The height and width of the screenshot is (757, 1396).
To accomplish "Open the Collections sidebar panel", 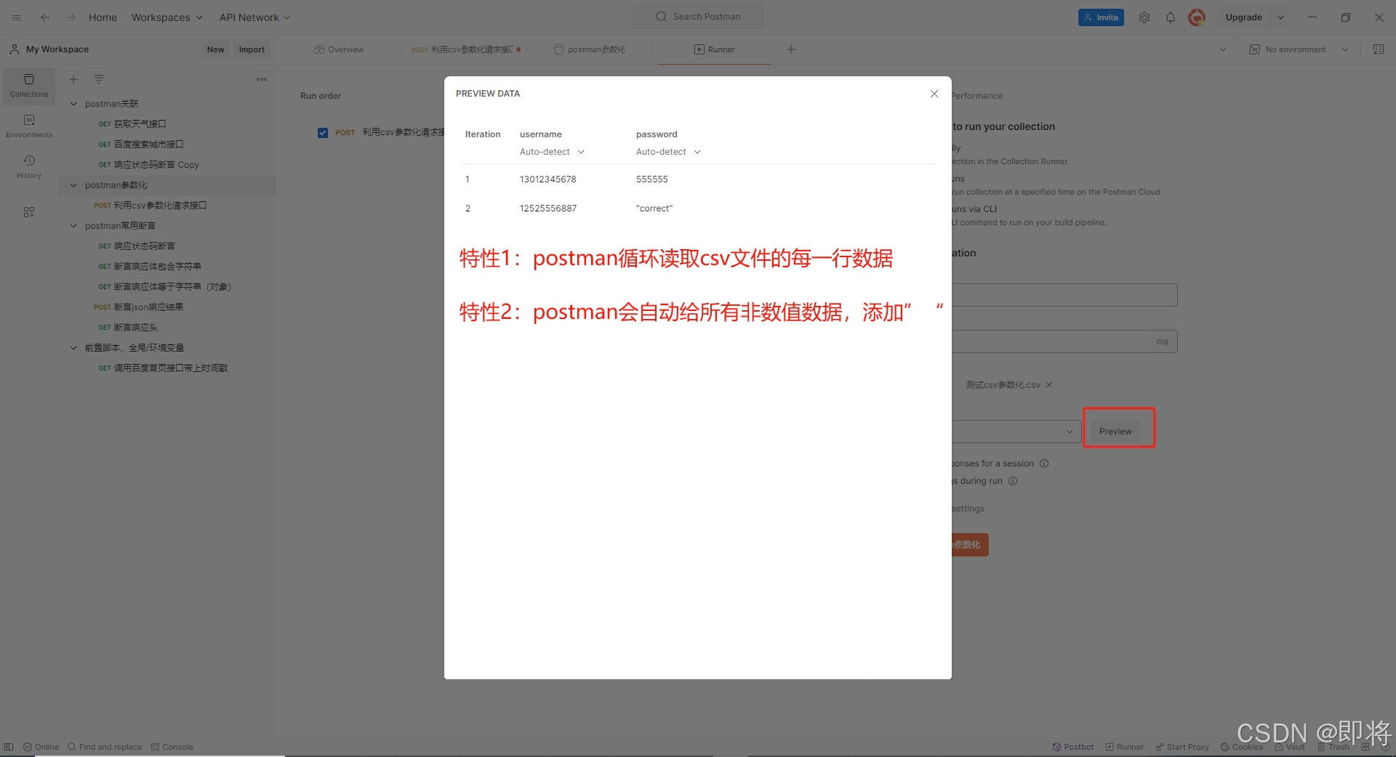I will point(29,86).
